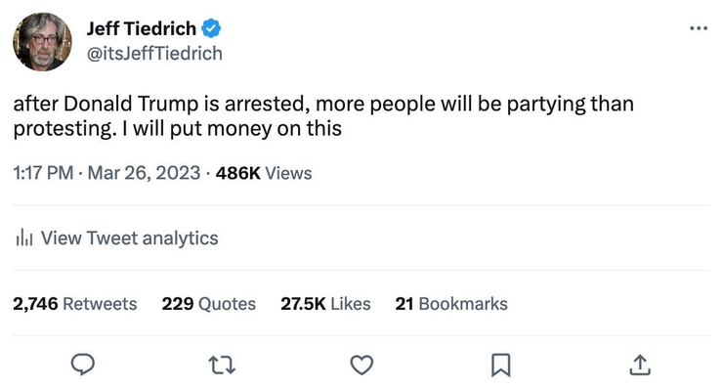Click the blue verified badge

click(x=211, y=28)
